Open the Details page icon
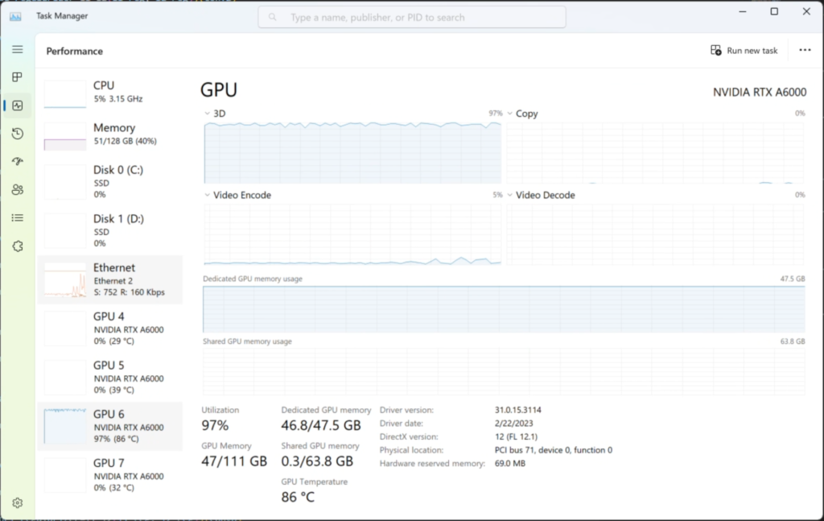824x521 pixels. tap(17, 217)
